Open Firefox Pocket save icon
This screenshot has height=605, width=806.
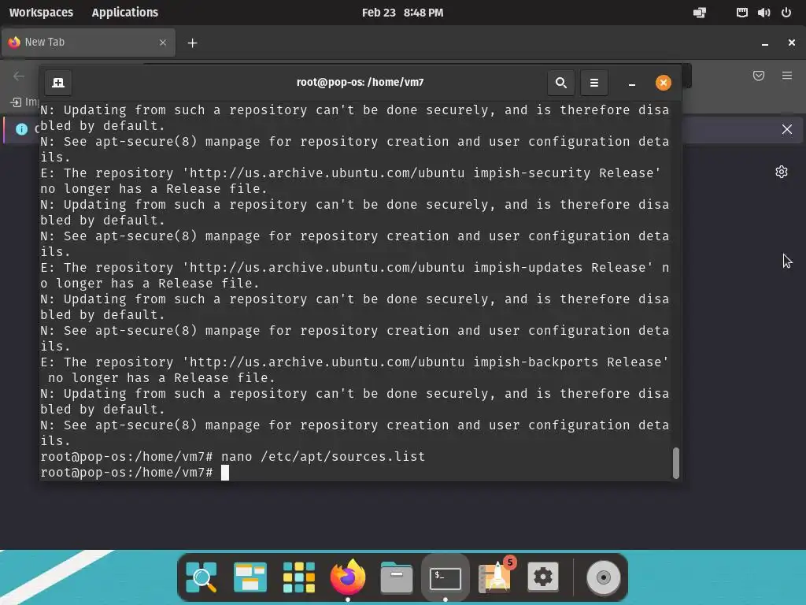(759, 76)
